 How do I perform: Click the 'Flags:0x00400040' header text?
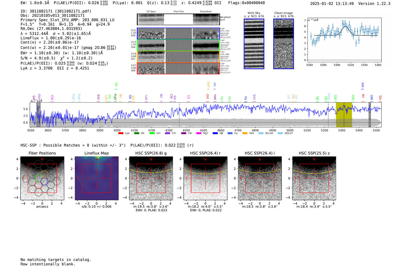tap(246, 3)
